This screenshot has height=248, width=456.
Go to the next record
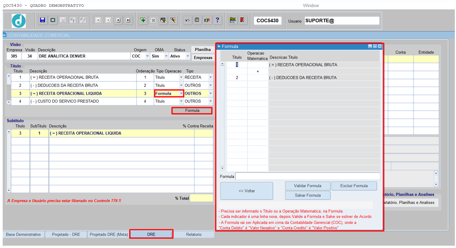(118, 20)
